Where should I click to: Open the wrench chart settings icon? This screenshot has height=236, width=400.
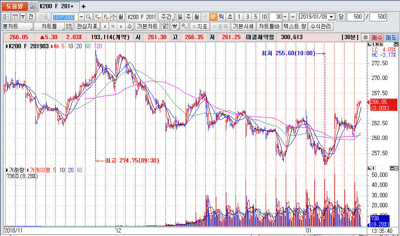tap(185, 27)
